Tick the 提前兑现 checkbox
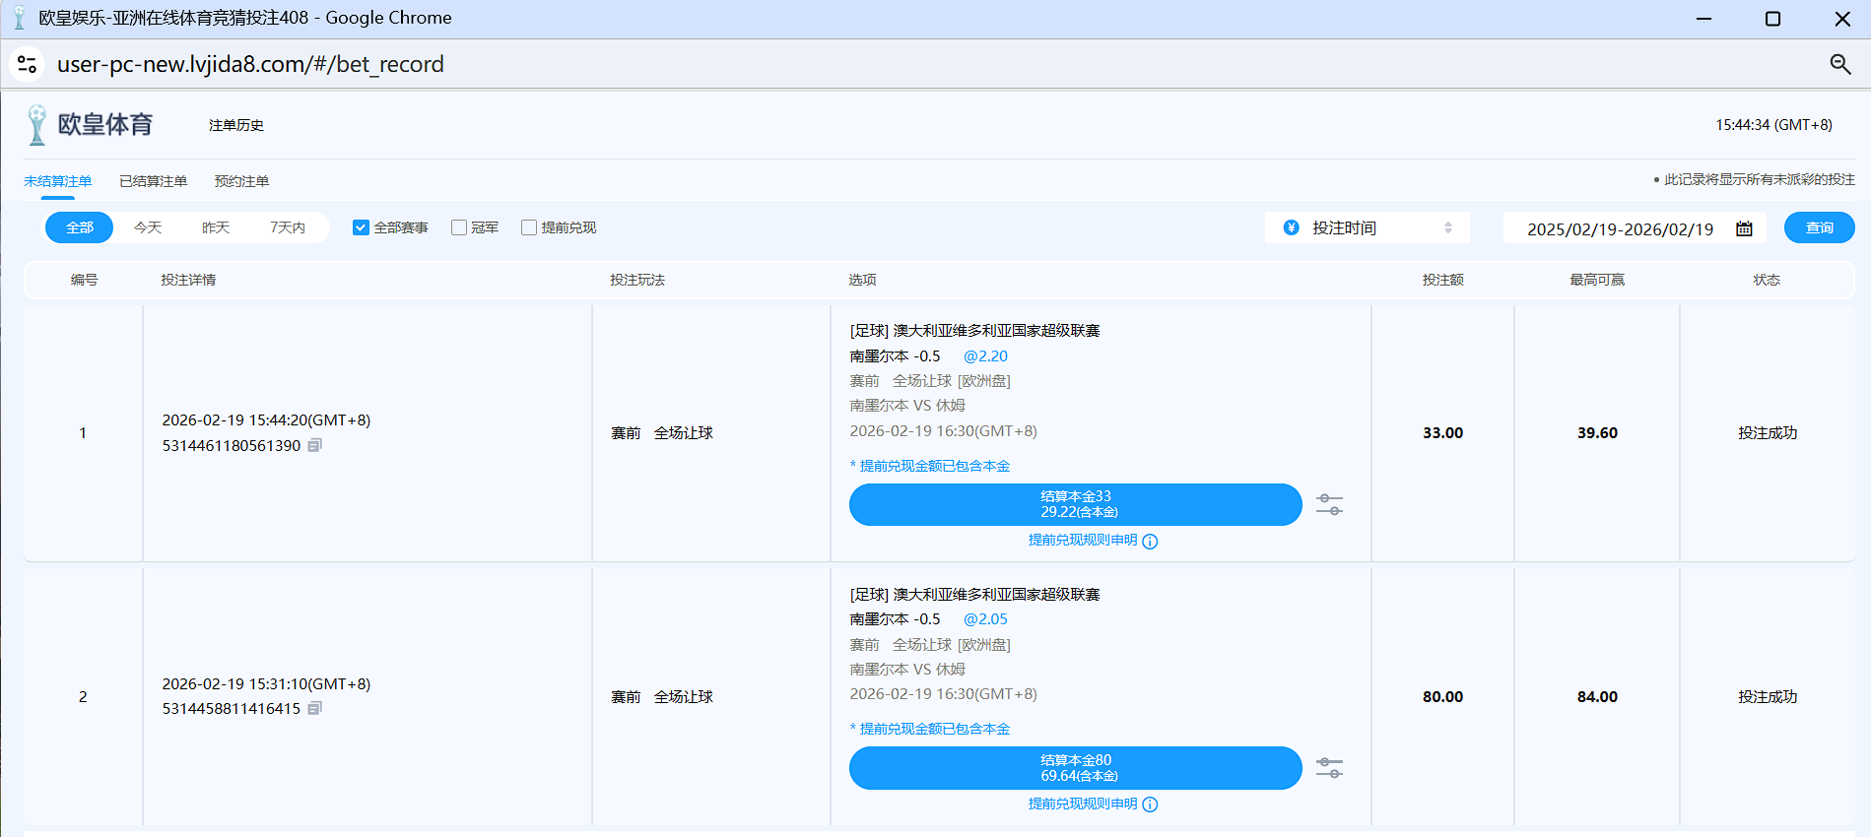Screen dimensions: 1871x837 pos(529,227)
